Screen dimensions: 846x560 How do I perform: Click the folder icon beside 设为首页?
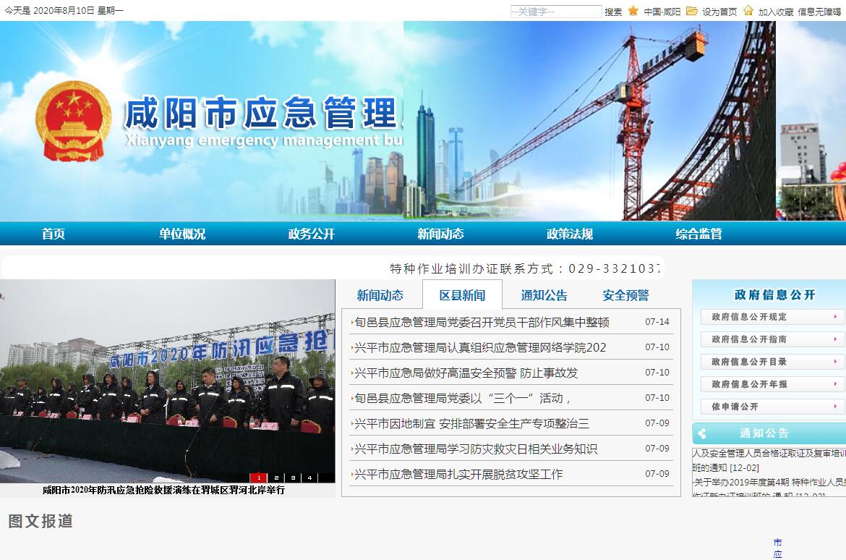pos(692,11)
